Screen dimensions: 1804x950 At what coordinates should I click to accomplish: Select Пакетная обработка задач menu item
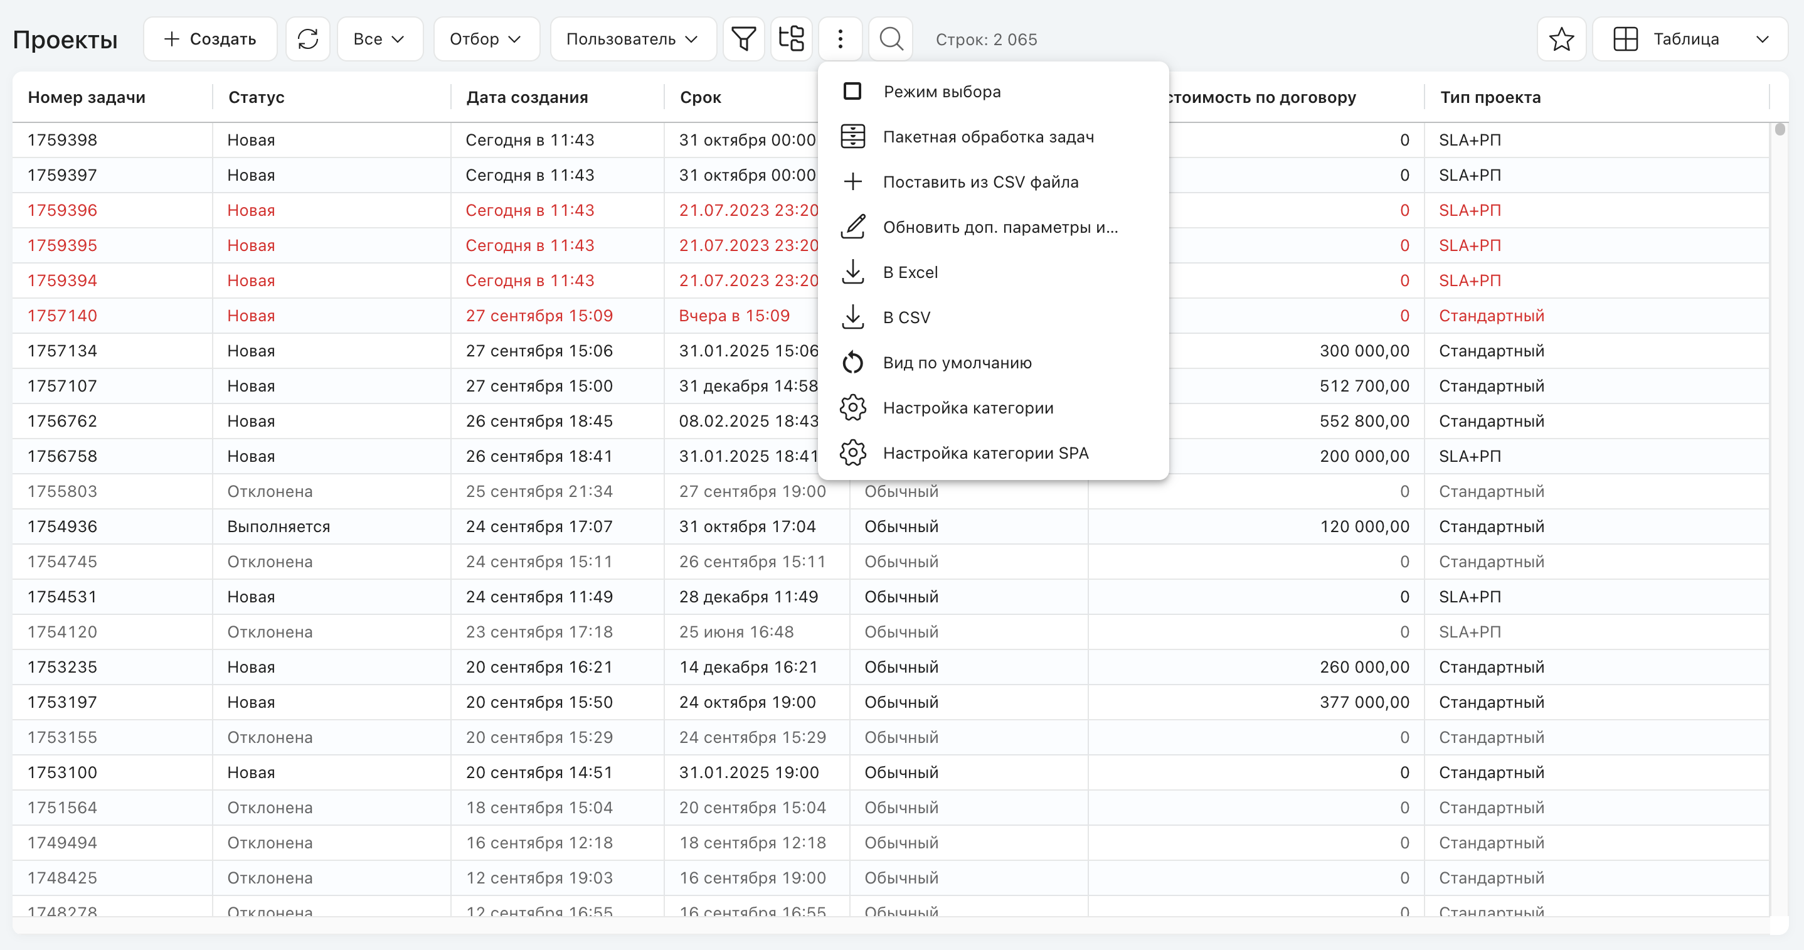993,137
